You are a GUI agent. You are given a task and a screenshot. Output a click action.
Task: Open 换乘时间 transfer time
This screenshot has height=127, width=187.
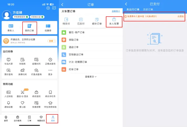(22, 72)
